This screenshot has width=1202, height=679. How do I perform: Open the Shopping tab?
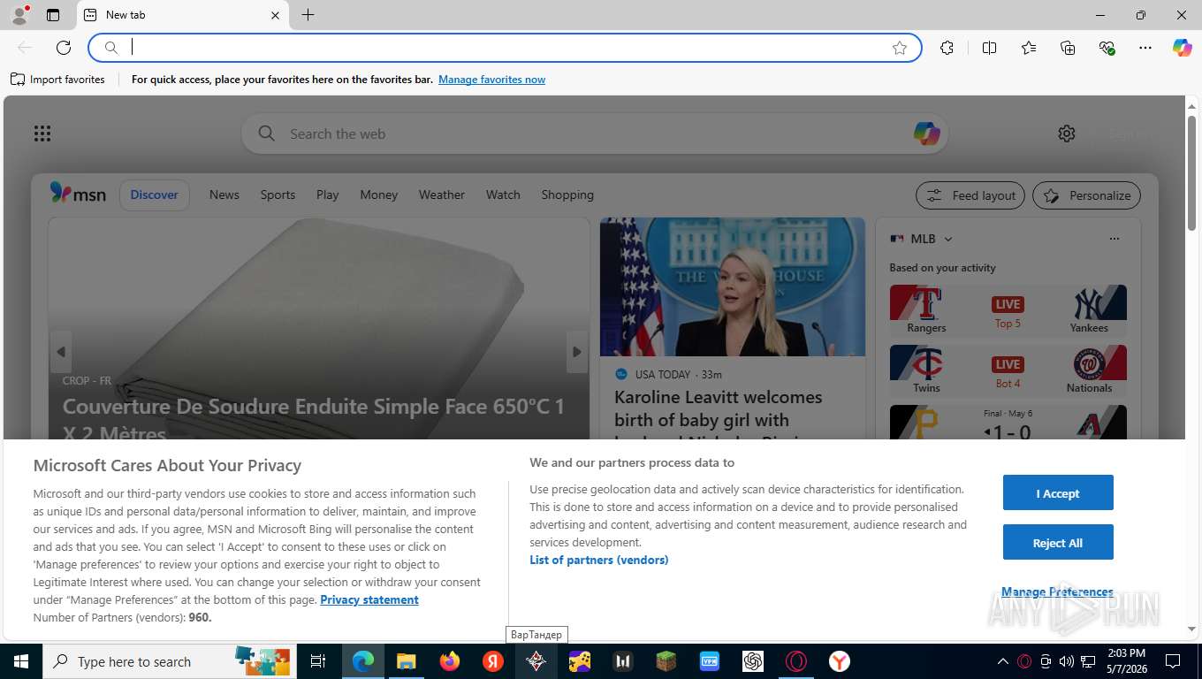click(567, 195)
